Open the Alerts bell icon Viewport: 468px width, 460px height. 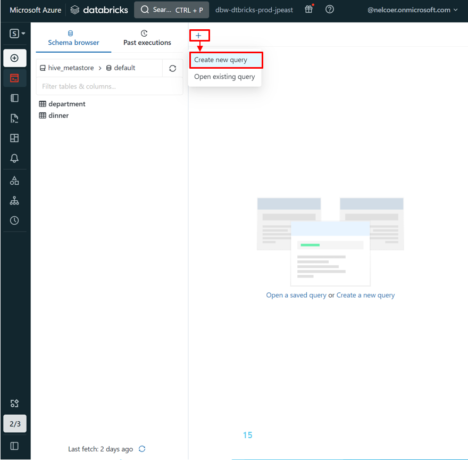pos(14,158)
